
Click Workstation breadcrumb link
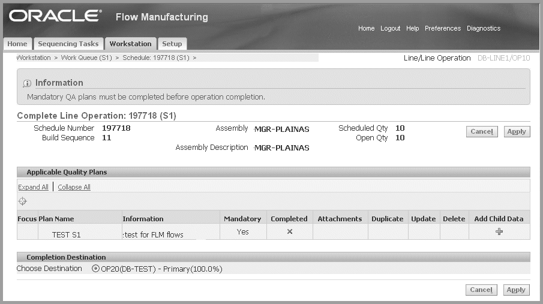[34, 58]
